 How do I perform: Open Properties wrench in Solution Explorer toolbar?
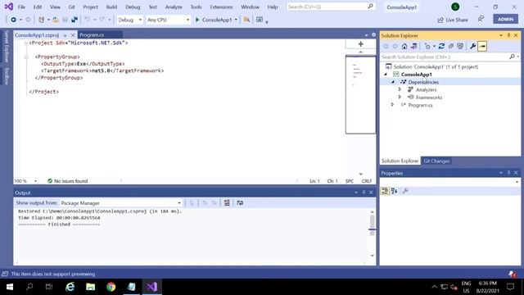click(473, 46)
